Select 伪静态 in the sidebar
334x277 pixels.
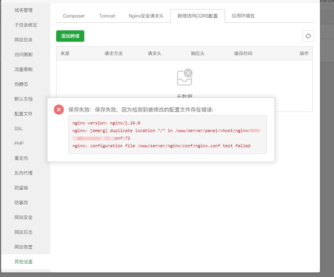[x=21, y=84]
